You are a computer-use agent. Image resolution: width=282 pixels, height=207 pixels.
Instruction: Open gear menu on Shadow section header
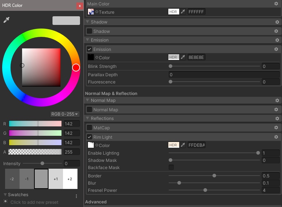277,22
